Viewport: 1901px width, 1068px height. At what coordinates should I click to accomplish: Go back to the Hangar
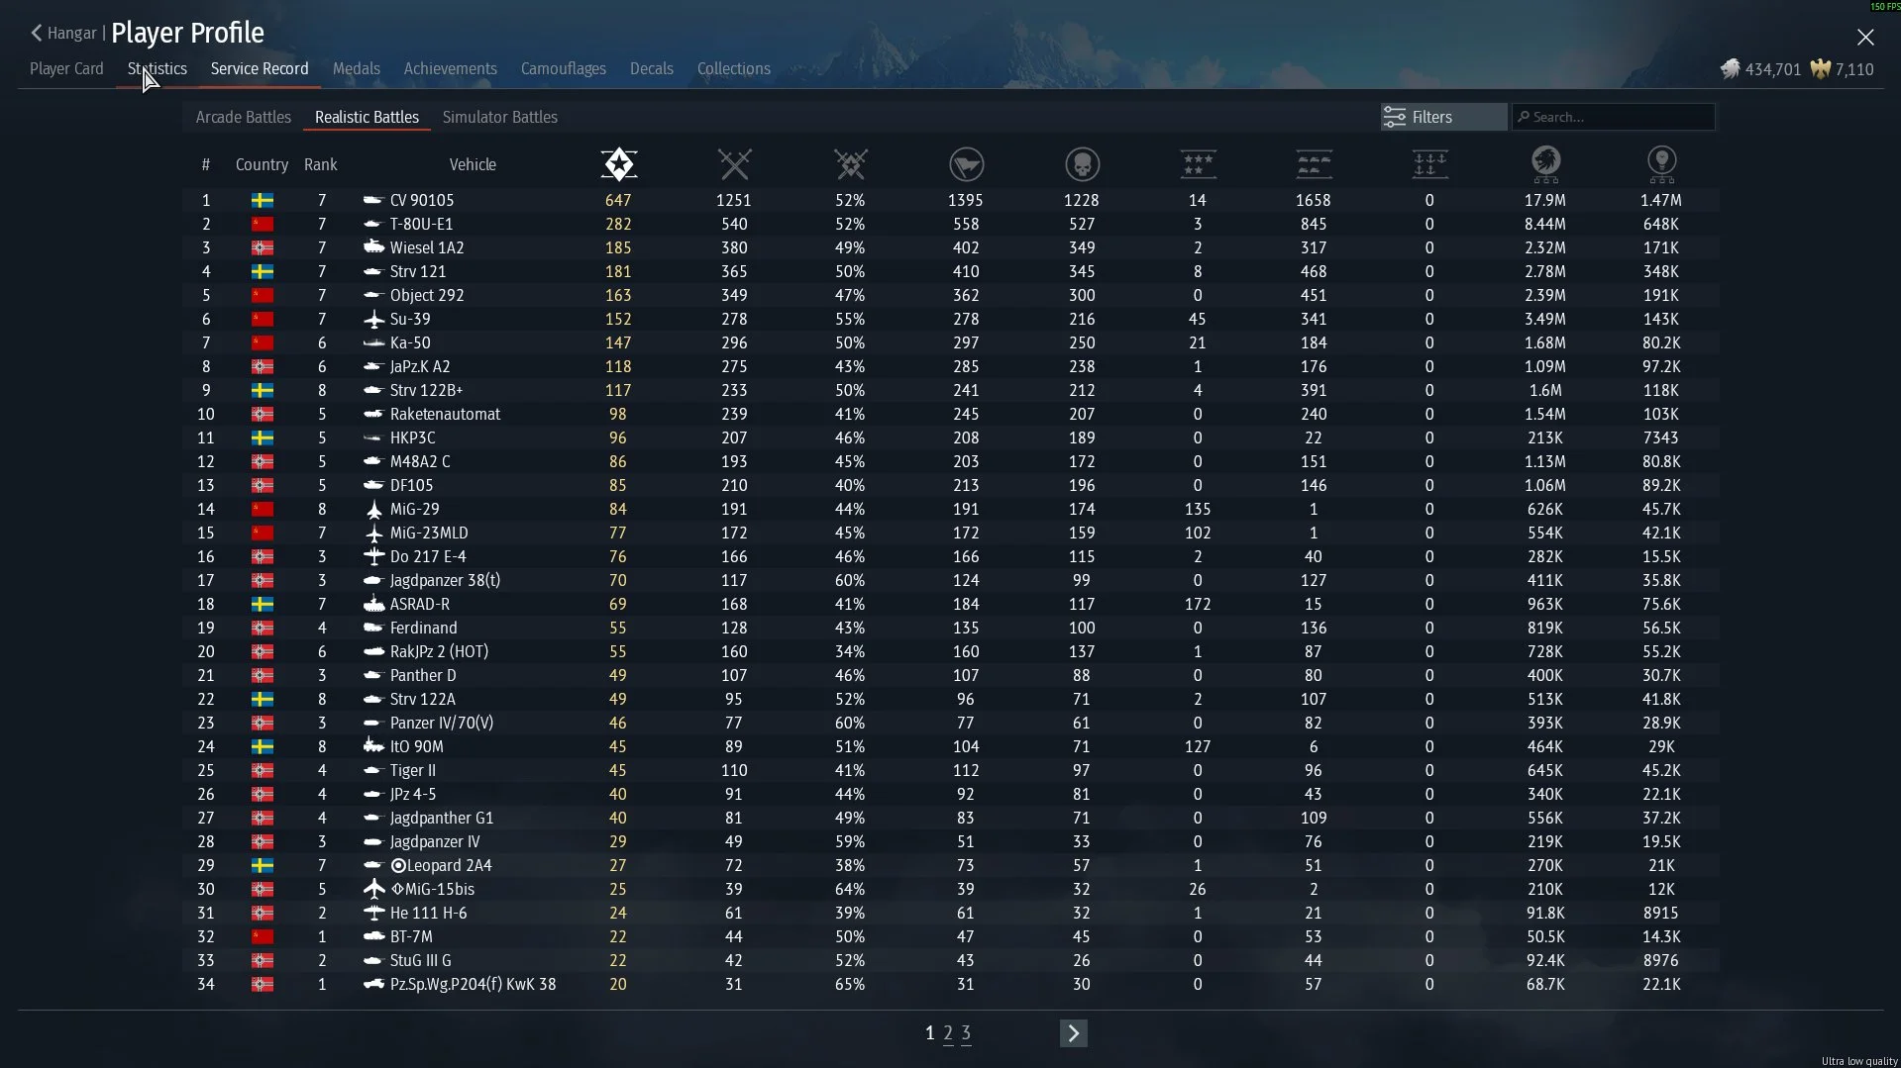[63, 33]
